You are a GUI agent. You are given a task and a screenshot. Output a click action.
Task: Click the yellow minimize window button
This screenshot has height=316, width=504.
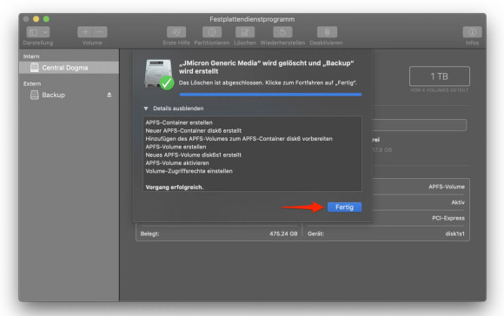point(36,19)
